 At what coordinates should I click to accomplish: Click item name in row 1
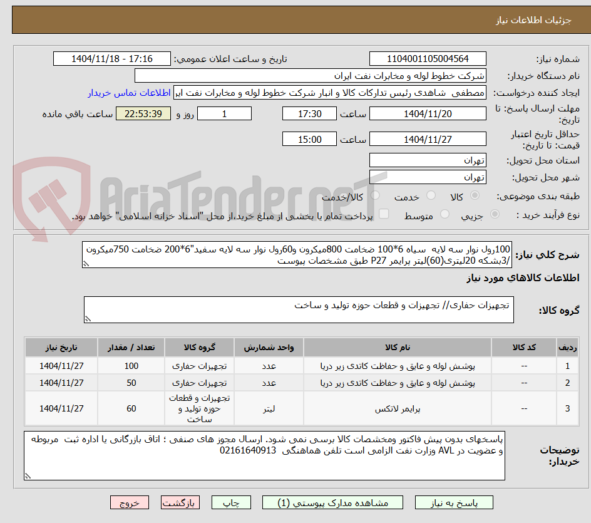click(398, 366)
